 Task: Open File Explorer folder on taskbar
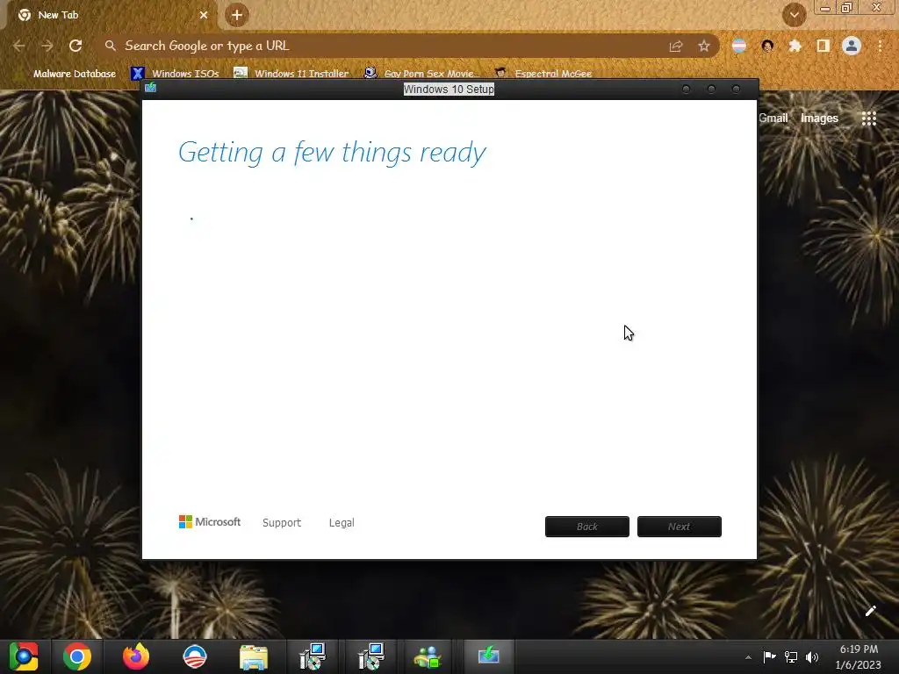254,656
